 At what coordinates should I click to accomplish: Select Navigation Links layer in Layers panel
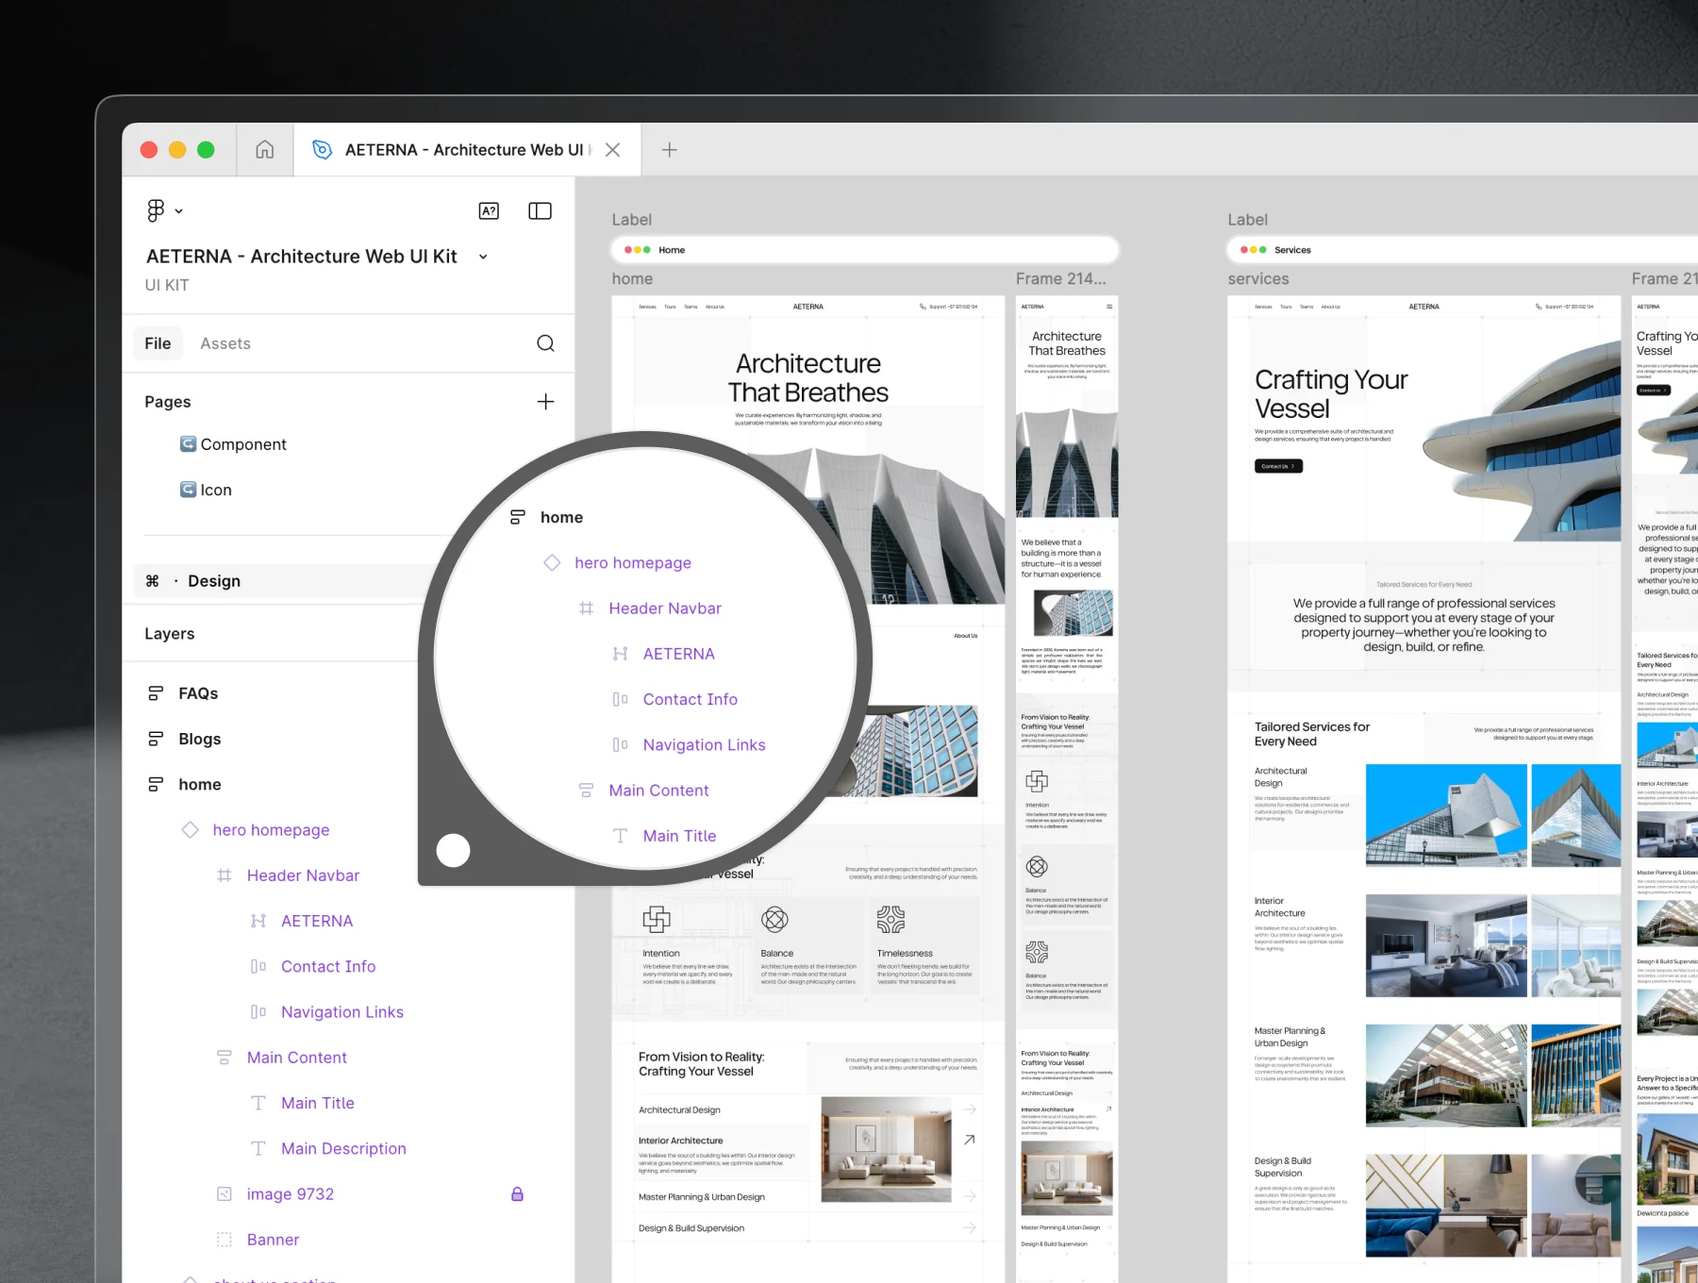[x=342, y=1012]
